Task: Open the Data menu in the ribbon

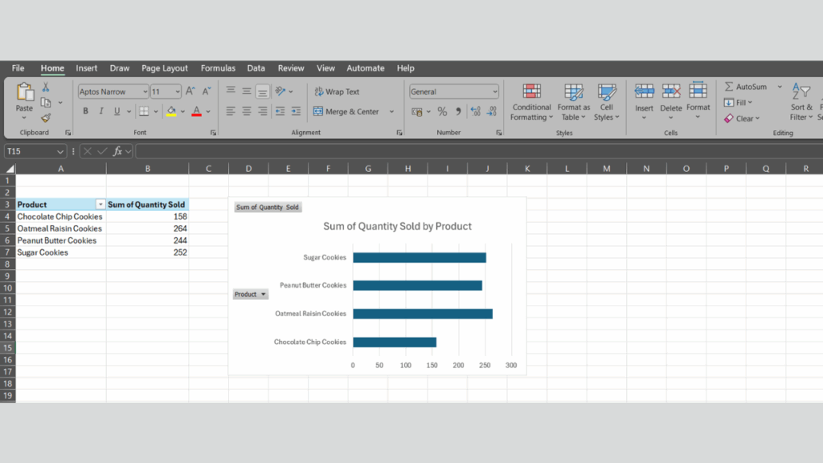Action: coord(256,68)
